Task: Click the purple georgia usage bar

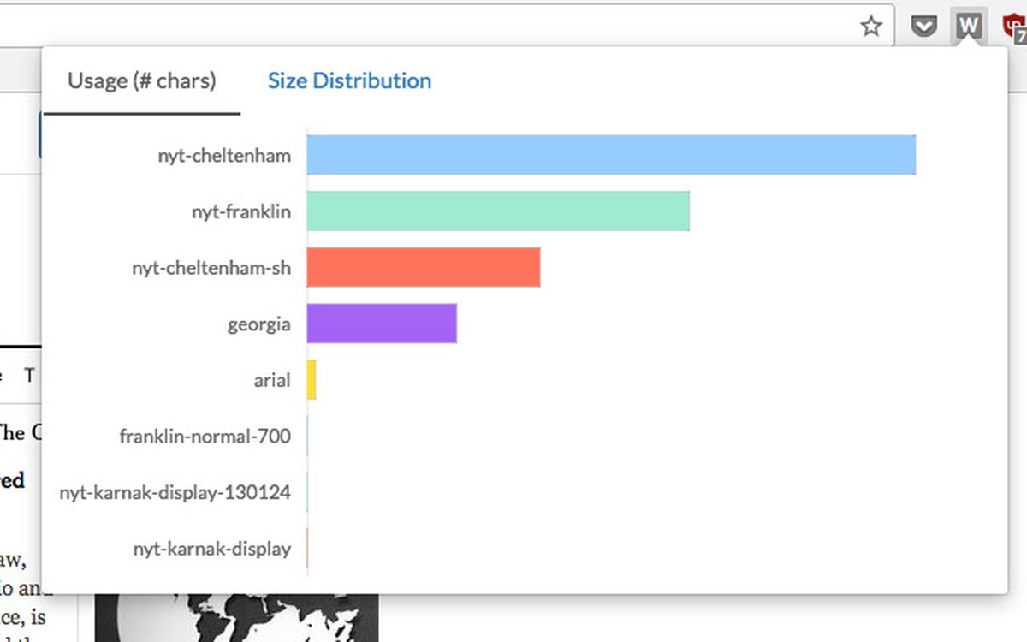Action: coord(381,324)
